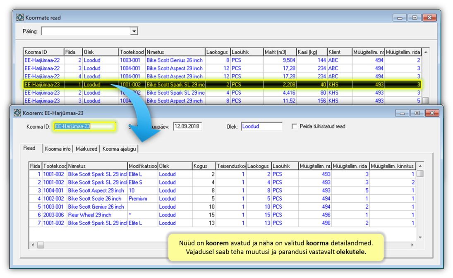This screenshot has height=278, width=453.
Task: Click the Nimetus header in Koormate read window
Action: coord(175,52)
